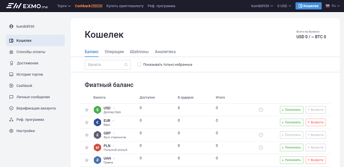This screenshot has width=344, height=167.
Task: Open the Торги dropdown menu
Action: click(x=64, y=6)
